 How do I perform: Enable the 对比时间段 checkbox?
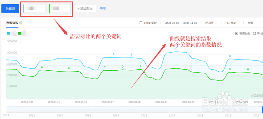(141, 23)
